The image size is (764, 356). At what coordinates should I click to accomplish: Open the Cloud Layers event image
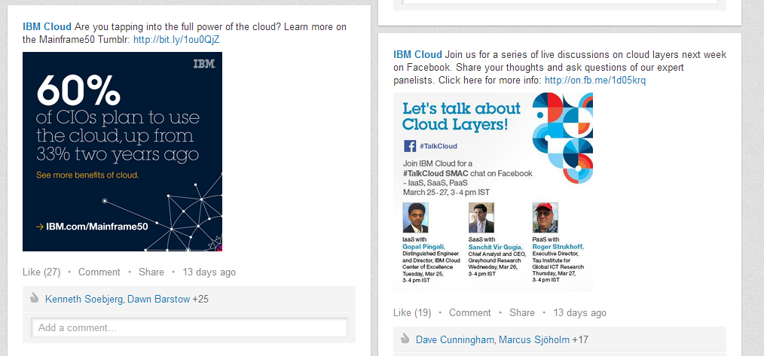(x=493, y=192)
